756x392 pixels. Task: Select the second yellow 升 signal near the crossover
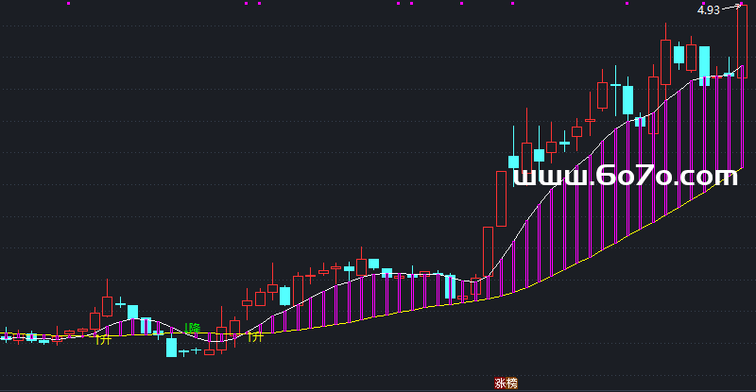click(255, 335)
